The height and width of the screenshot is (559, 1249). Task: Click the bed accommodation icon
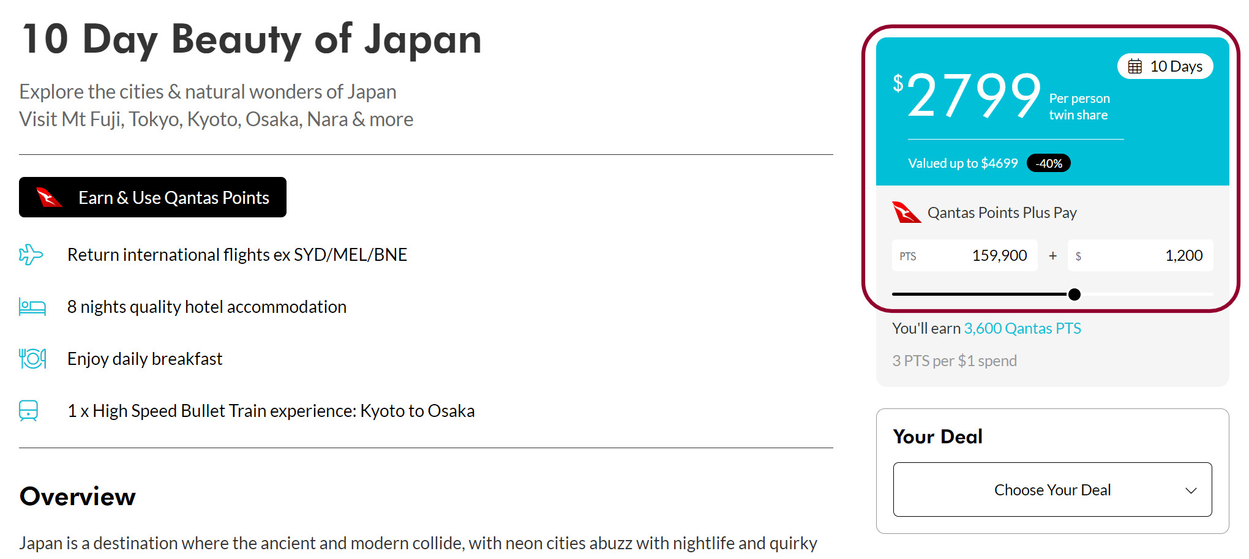(32, 307)
